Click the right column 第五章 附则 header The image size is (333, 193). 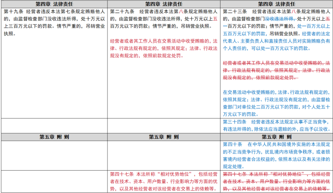click(277, 137)
